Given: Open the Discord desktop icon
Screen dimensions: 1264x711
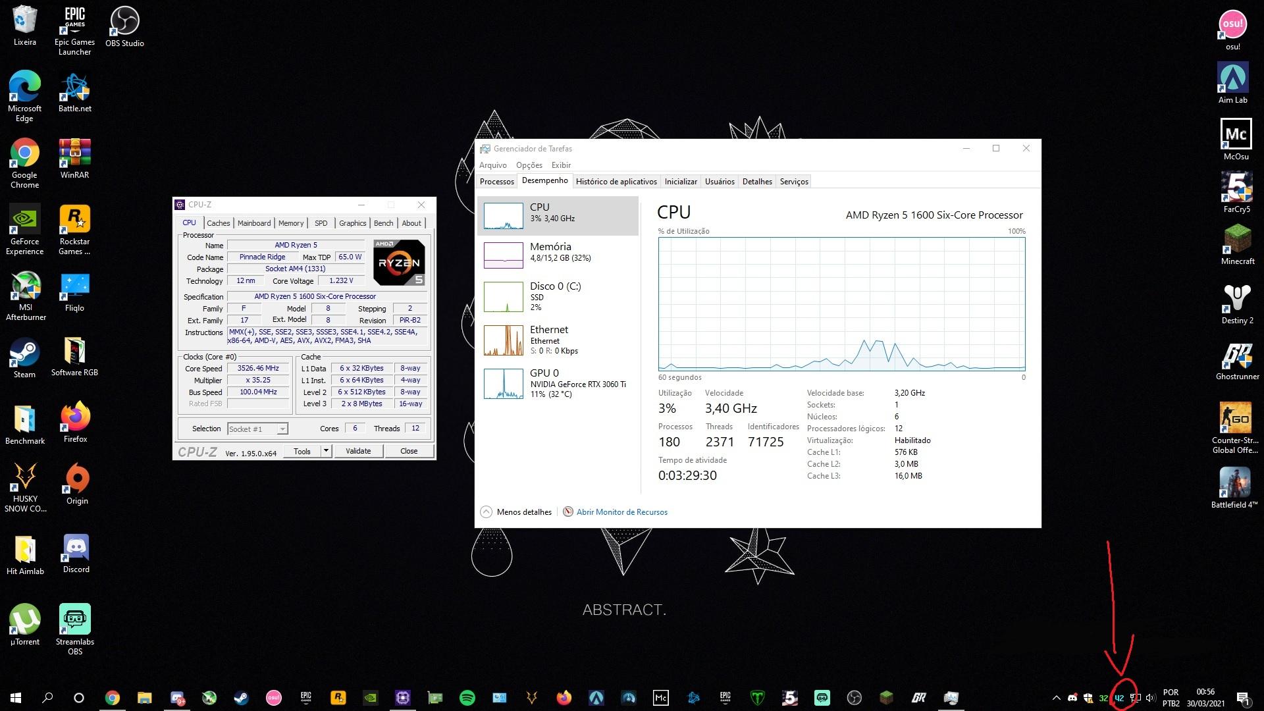Looking at the screenshot, I should tap(76, 553).
